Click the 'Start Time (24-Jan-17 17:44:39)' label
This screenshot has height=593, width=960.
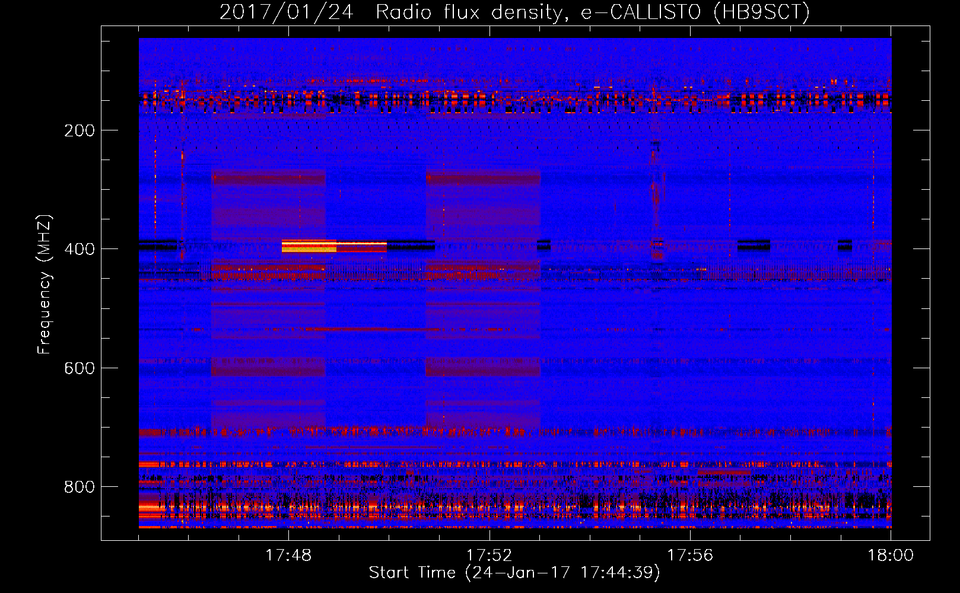(x=514, y=573)
